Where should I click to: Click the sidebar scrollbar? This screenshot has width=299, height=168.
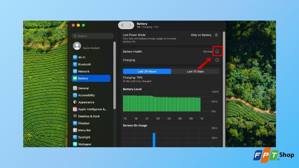pyautogui.click(x=114, y=75)
